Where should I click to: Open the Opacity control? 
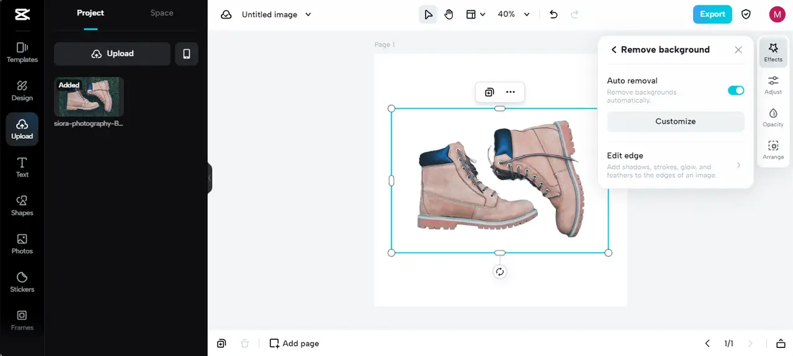coord(773,118)
